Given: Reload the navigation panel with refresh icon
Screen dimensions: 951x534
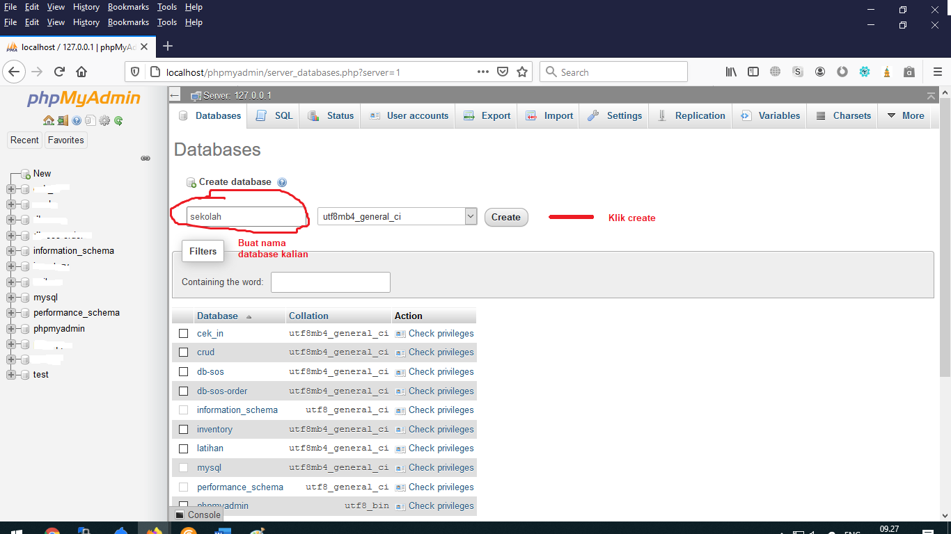Looking at the screenshot, I should (118, 120).
